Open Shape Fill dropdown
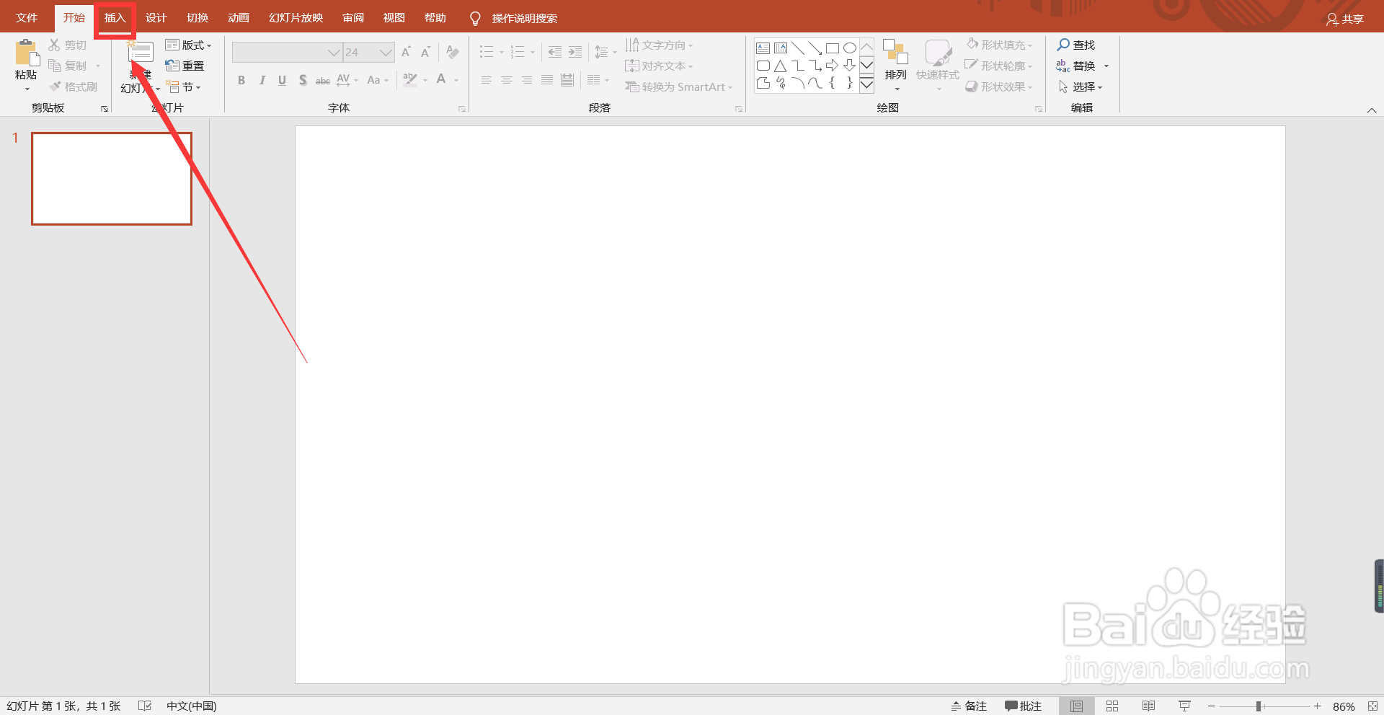 (1000, 45)
